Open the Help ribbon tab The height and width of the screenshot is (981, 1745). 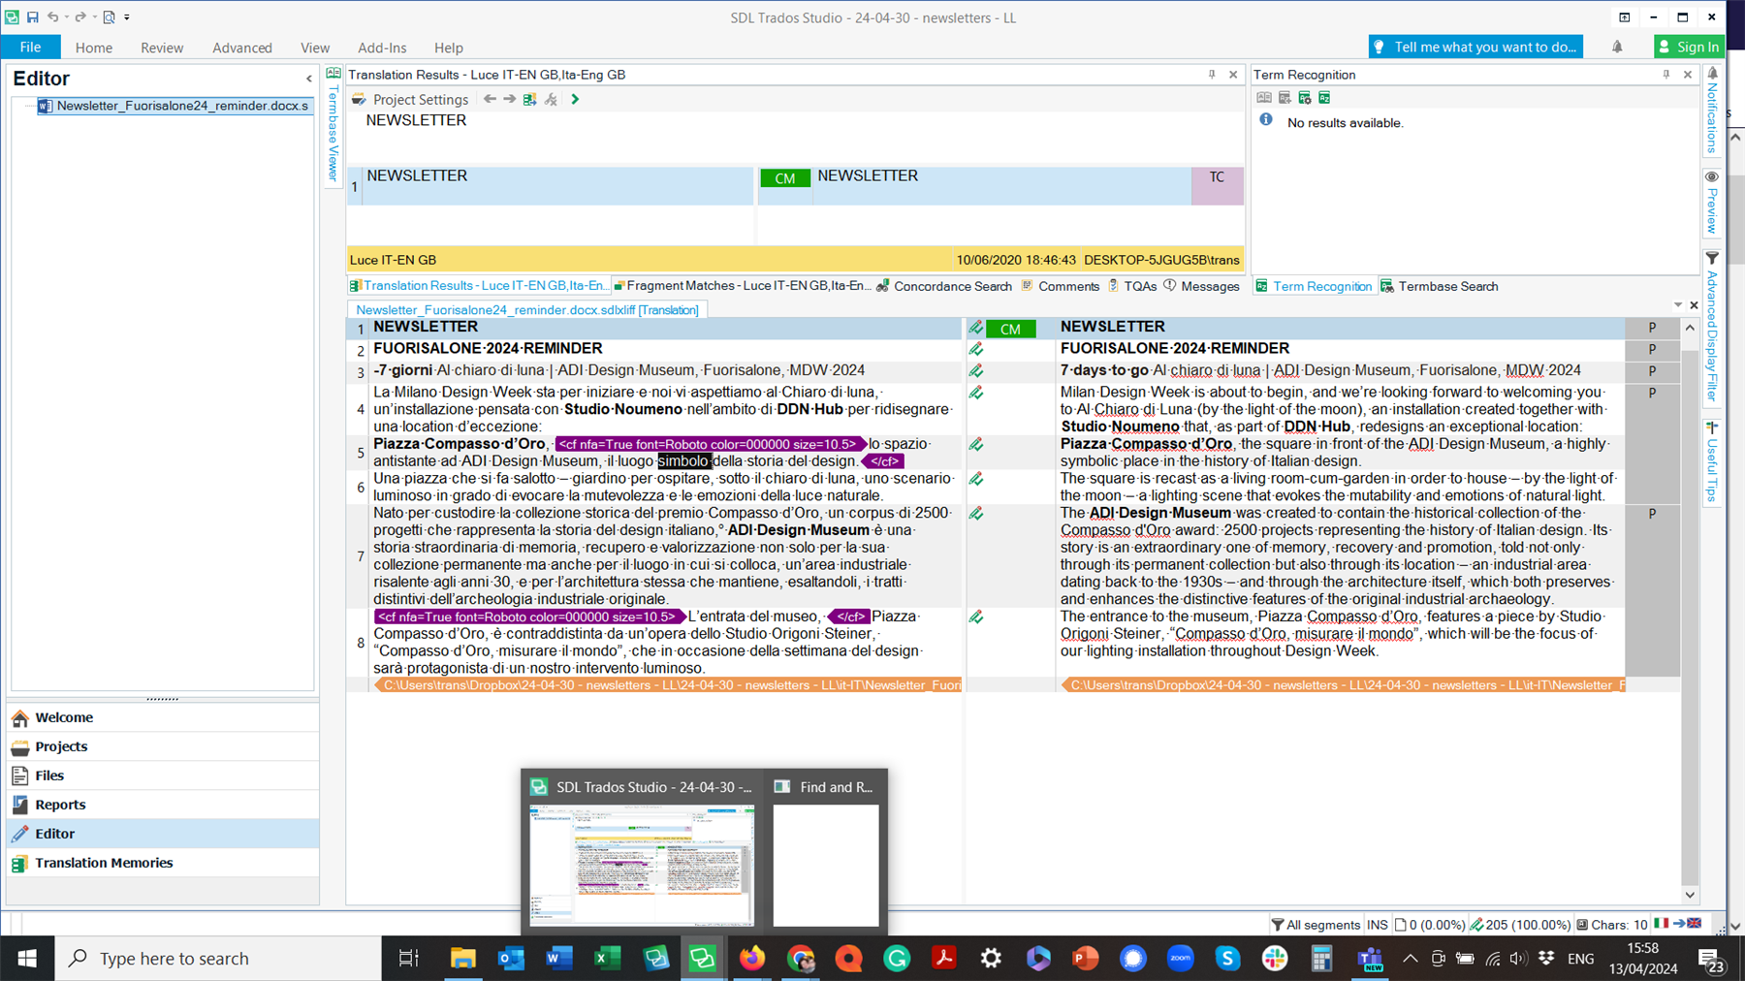click(x=449, y=47)
